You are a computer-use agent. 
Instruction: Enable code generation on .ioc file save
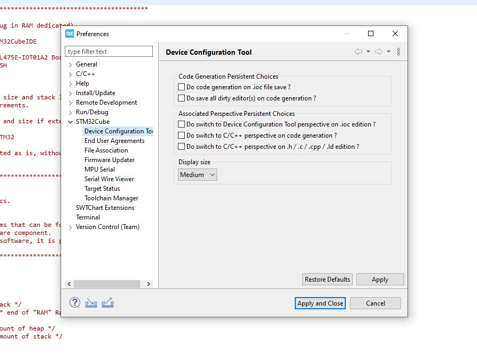[x=181, y=87]
